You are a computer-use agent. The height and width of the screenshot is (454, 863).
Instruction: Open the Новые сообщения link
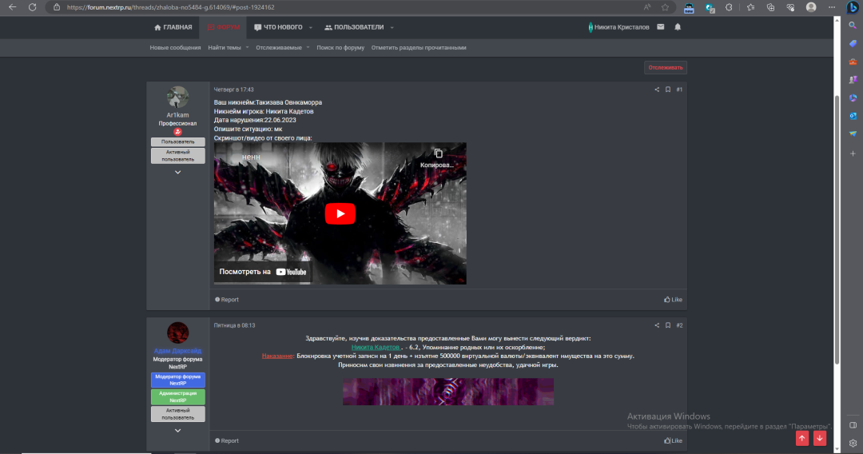pyautogui.click(x=175, y=47)
